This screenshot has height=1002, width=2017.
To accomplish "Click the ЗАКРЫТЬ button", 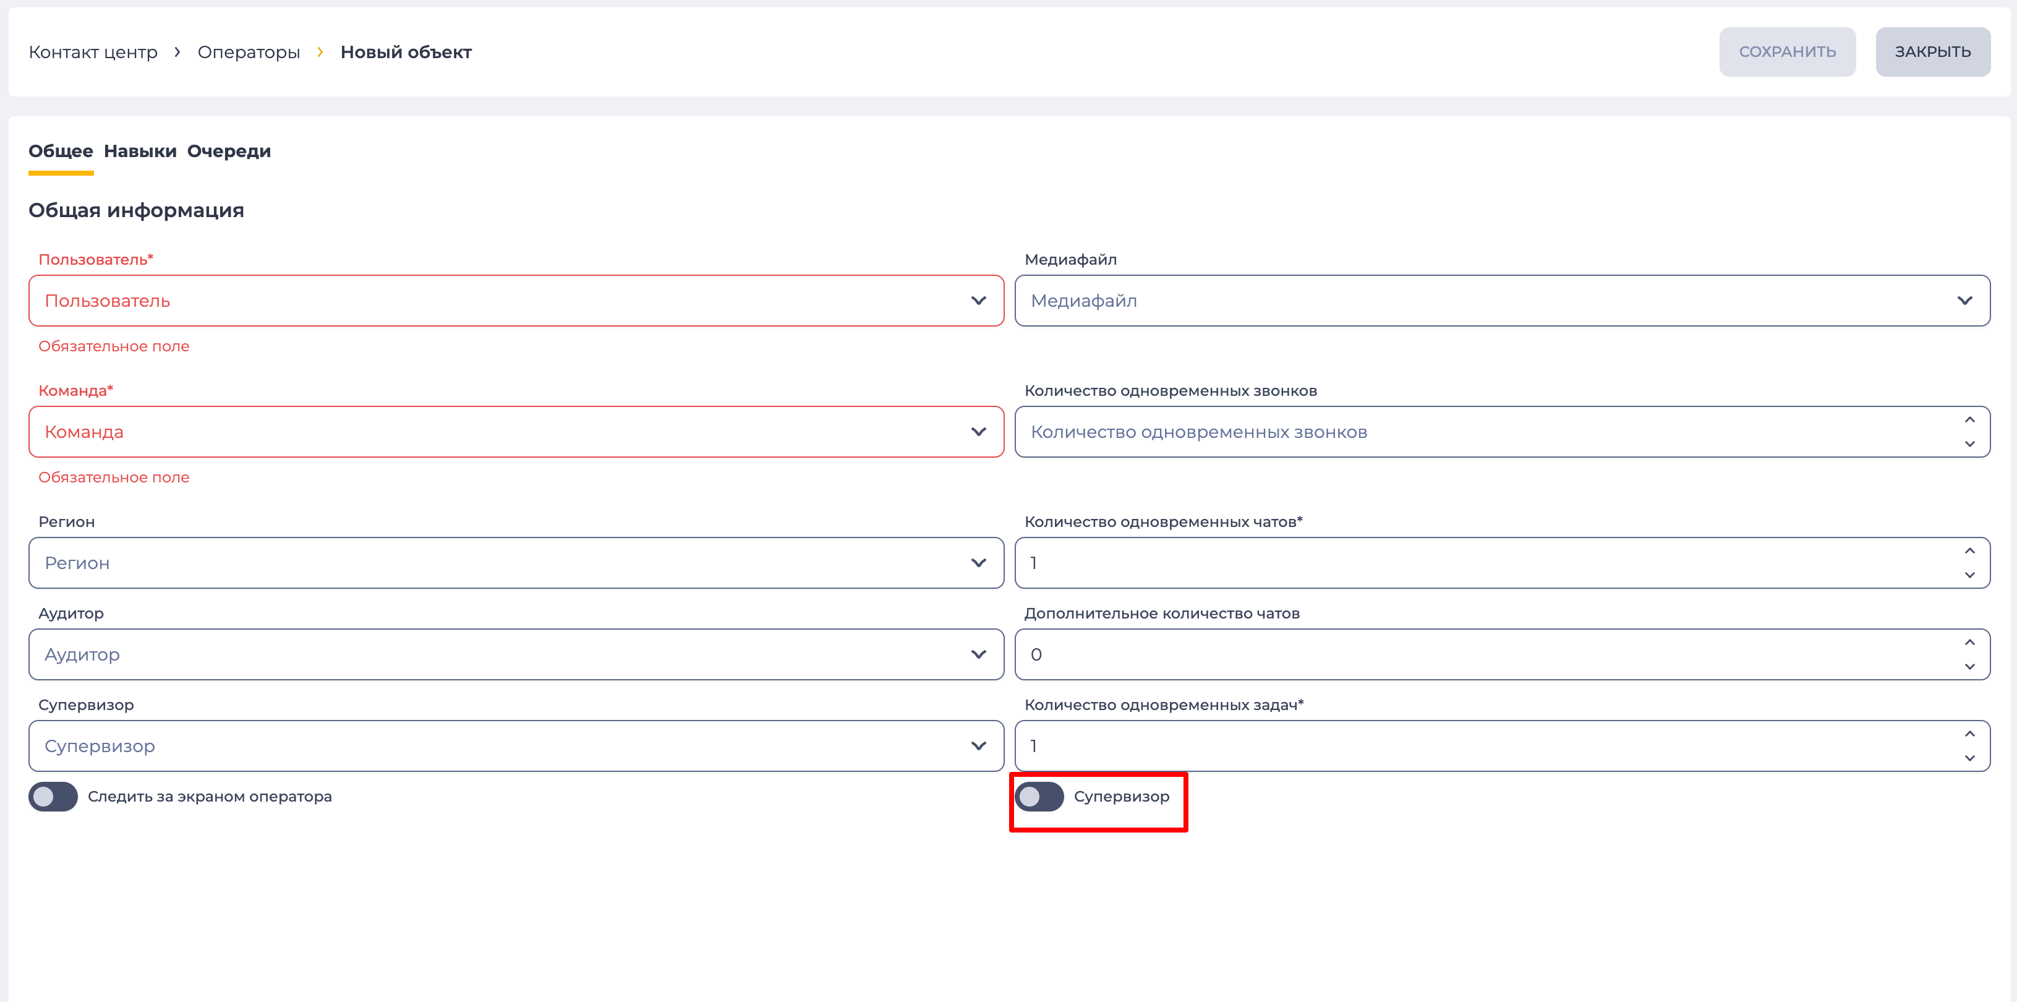I will coord(1932,52).
